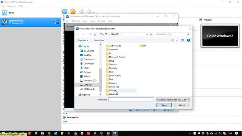Show hidden tray icons chevron
The height and width of the screenshot is (136, 242).
[x=190, y=133]
